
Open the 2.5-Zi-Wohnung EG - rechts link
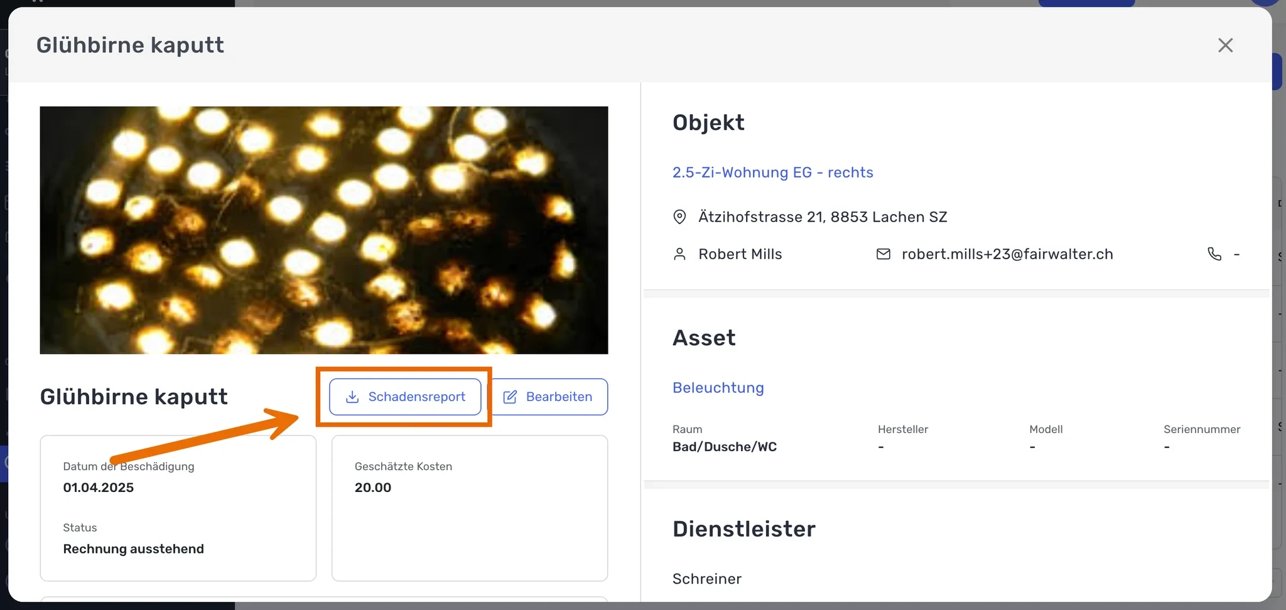click(772, 173)
